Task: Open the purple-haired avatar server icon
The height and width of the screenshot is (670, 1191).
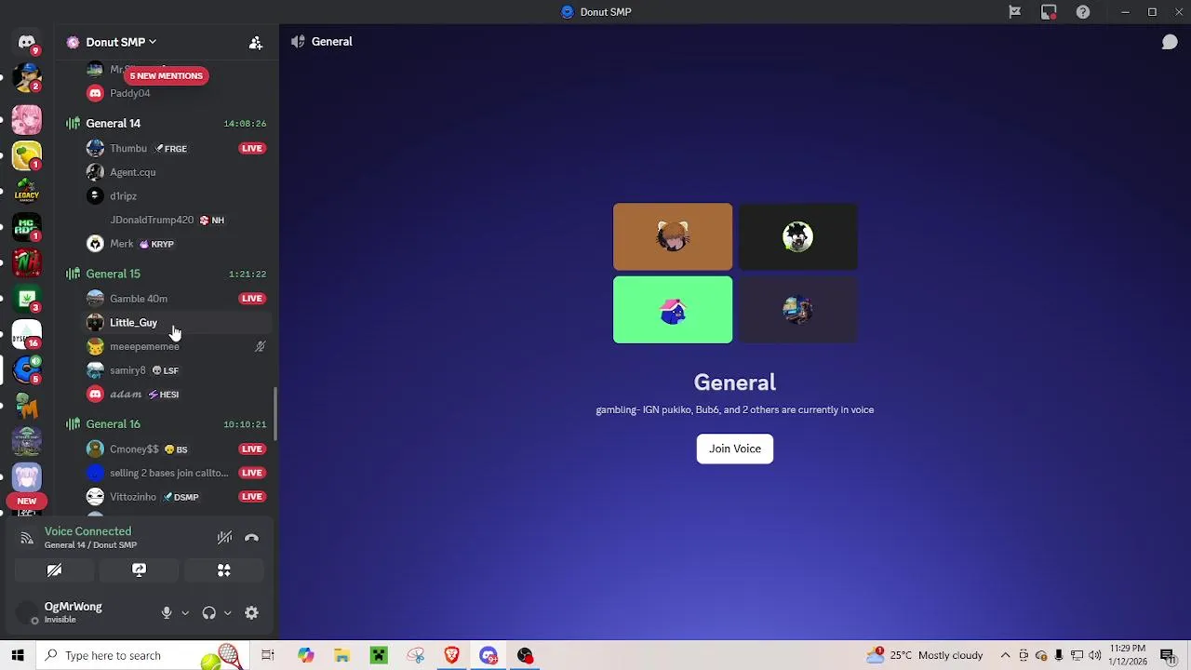Action: pos(26,476)
